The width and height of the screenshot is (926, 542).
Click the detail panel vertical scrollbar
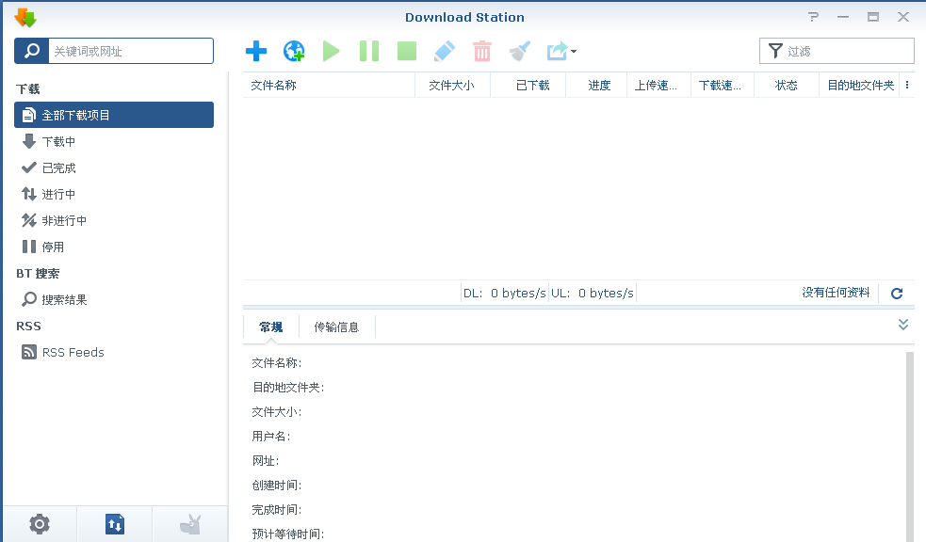[909, 446]
